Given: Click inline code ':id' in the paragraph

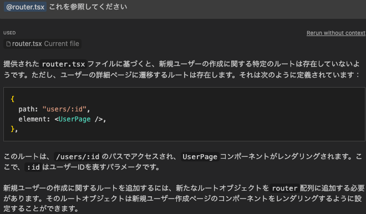Looking at the screenshot, I should (33, 167).
